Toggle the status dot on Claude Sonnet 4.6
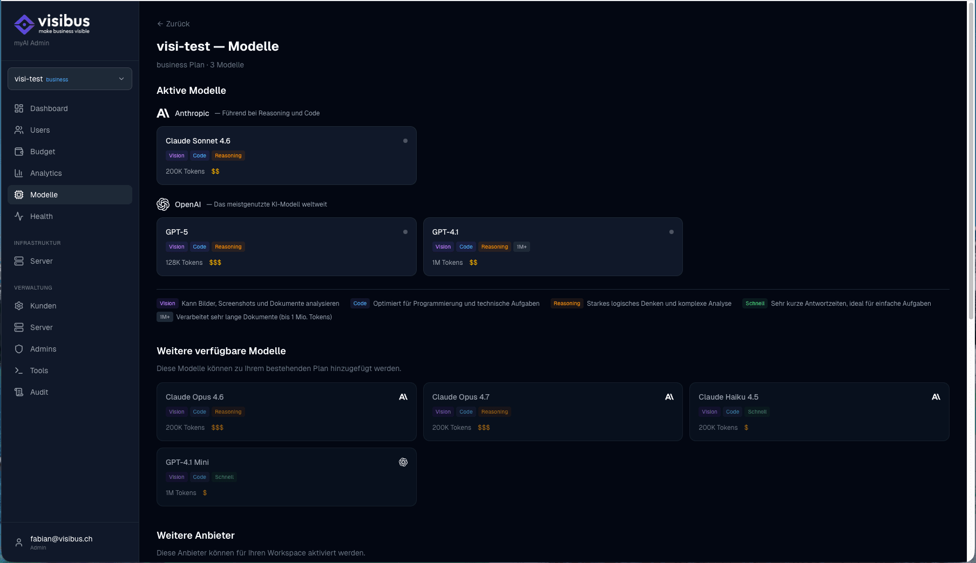Screen dimensions: 976x563 click(x=405, y=141)
